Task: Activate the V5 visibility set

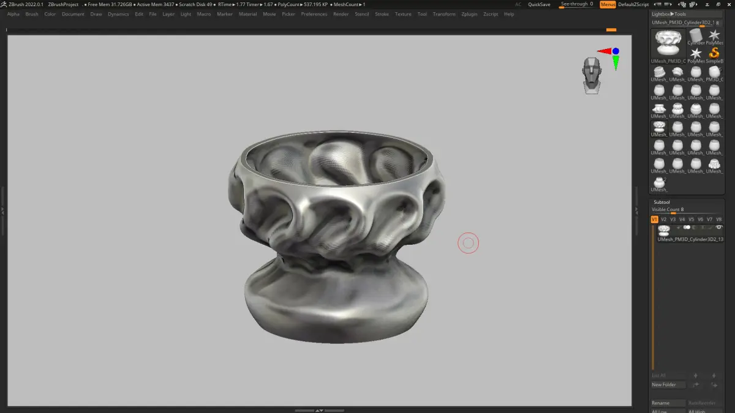Action: pos(692,219)
